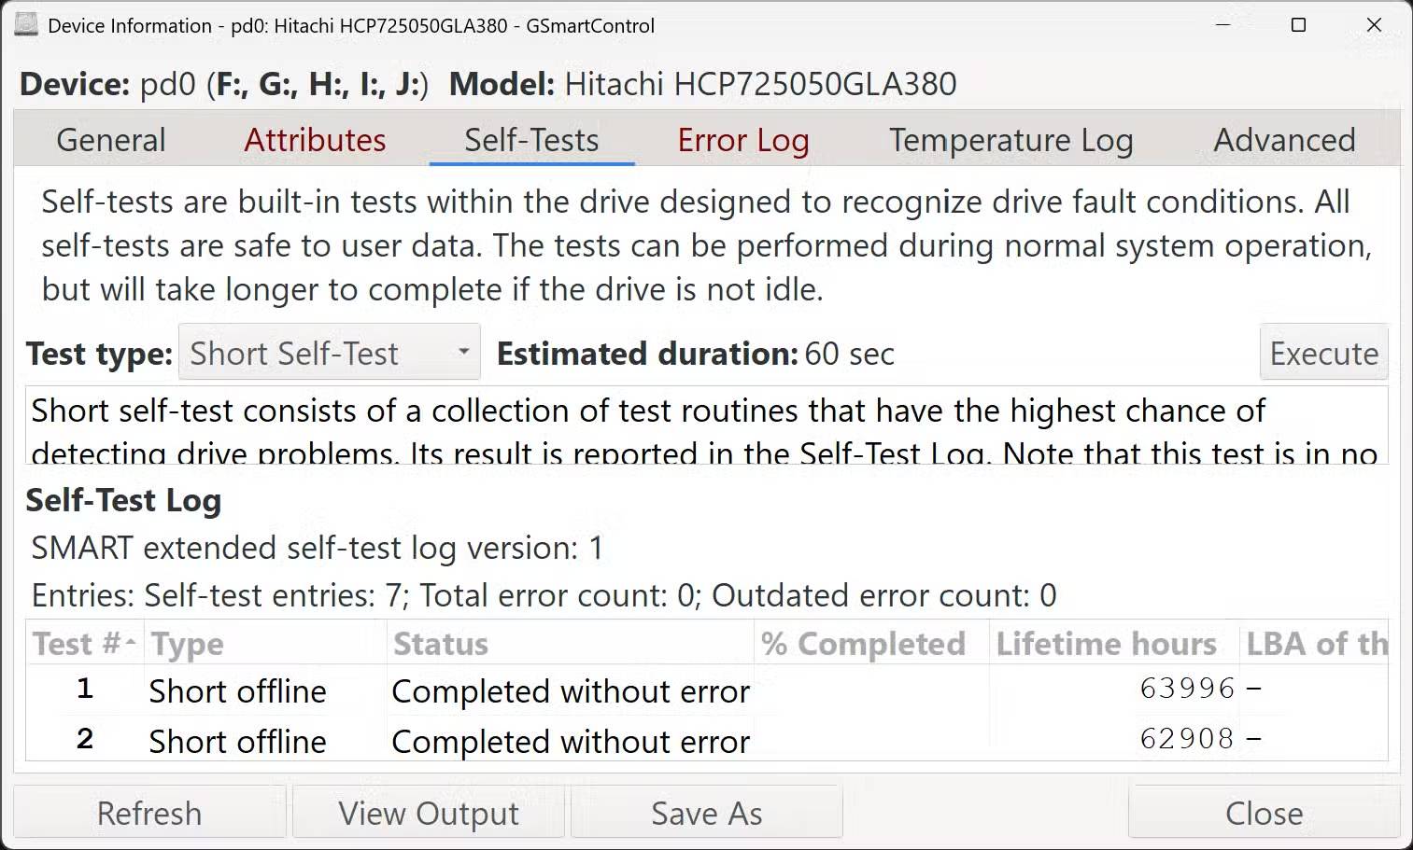The image size is (1413, 850).
Task: Click the Save As button
Action: pyautogui.click(x=707, y=814)
